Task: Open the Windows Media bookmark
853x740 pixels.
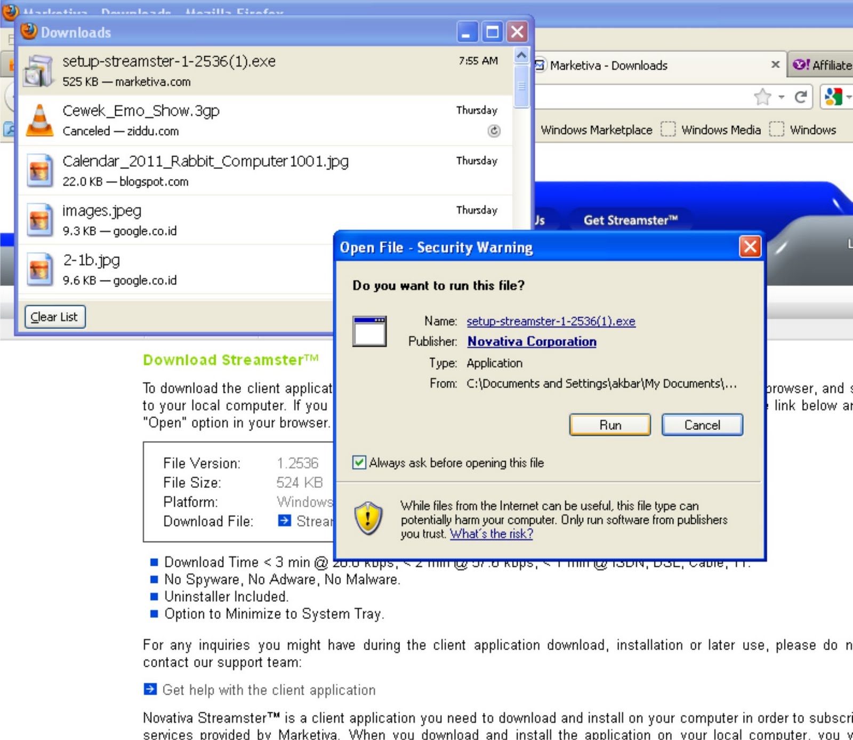Action: [721, 130]
